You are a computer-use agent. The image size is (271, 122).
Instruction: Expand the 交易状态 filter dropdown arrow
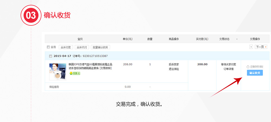point(237,39)
